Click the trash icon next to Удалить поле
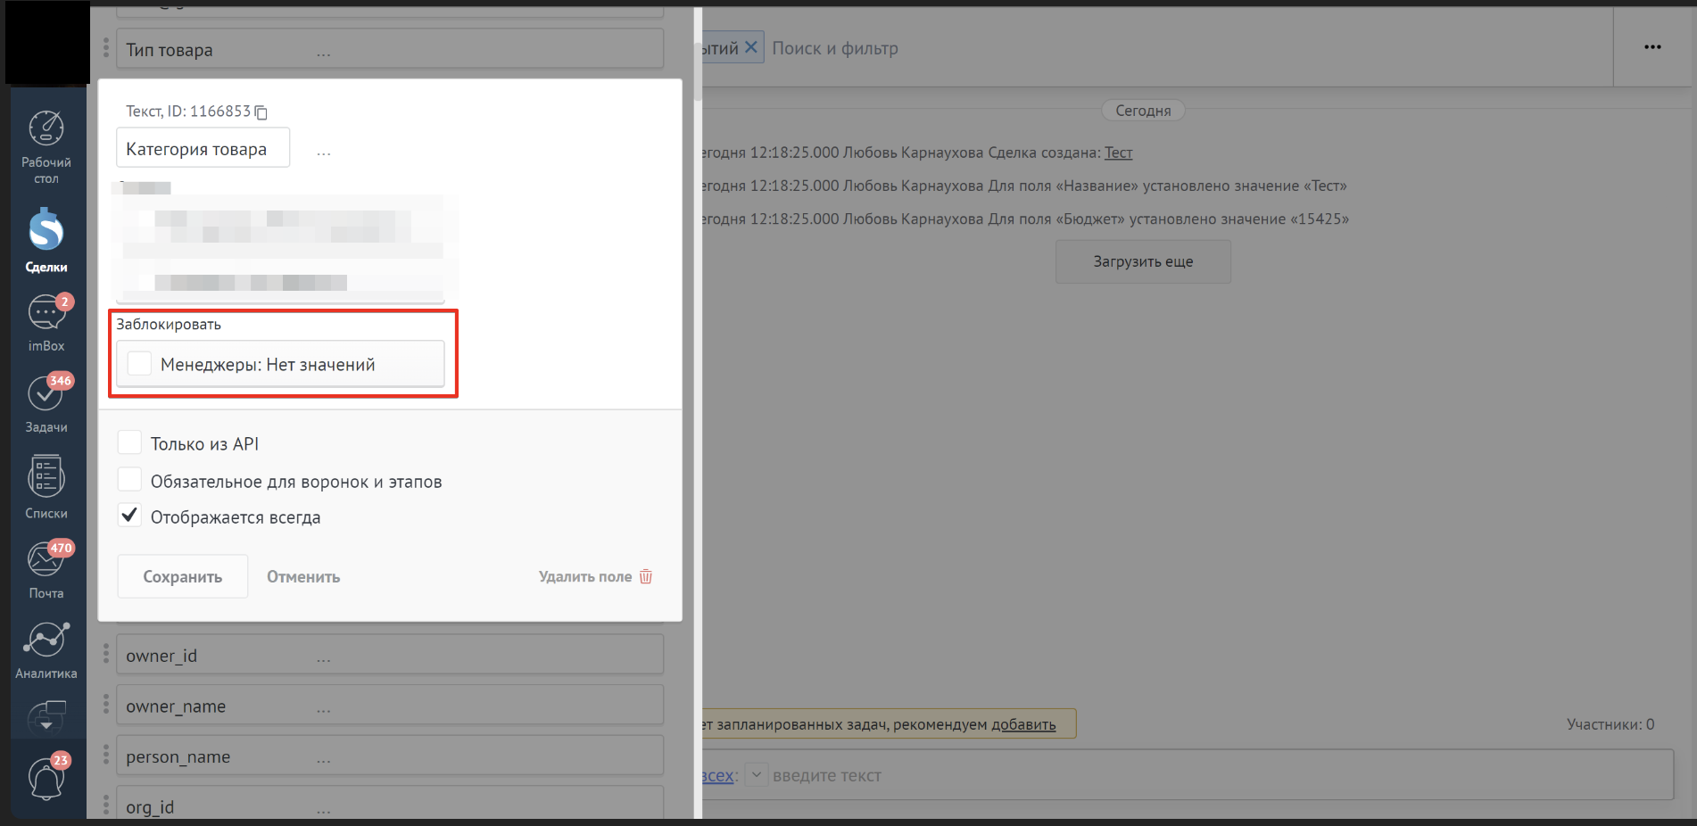 pos(646,576)
